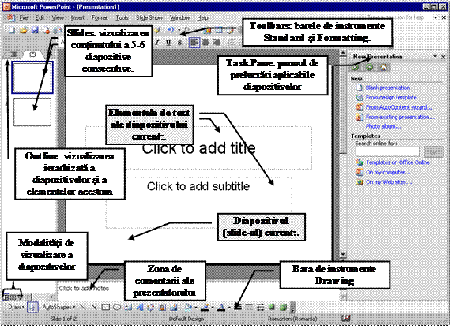Open the Format menu
The image size is (452, 336).
pos(100,18)
